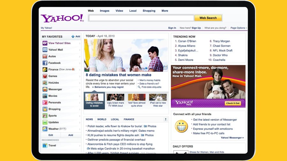Click the magnifier icon beside First-date etiquette
Screen dimensions: 287x161
pyautogui.click(x=139, y=87)
